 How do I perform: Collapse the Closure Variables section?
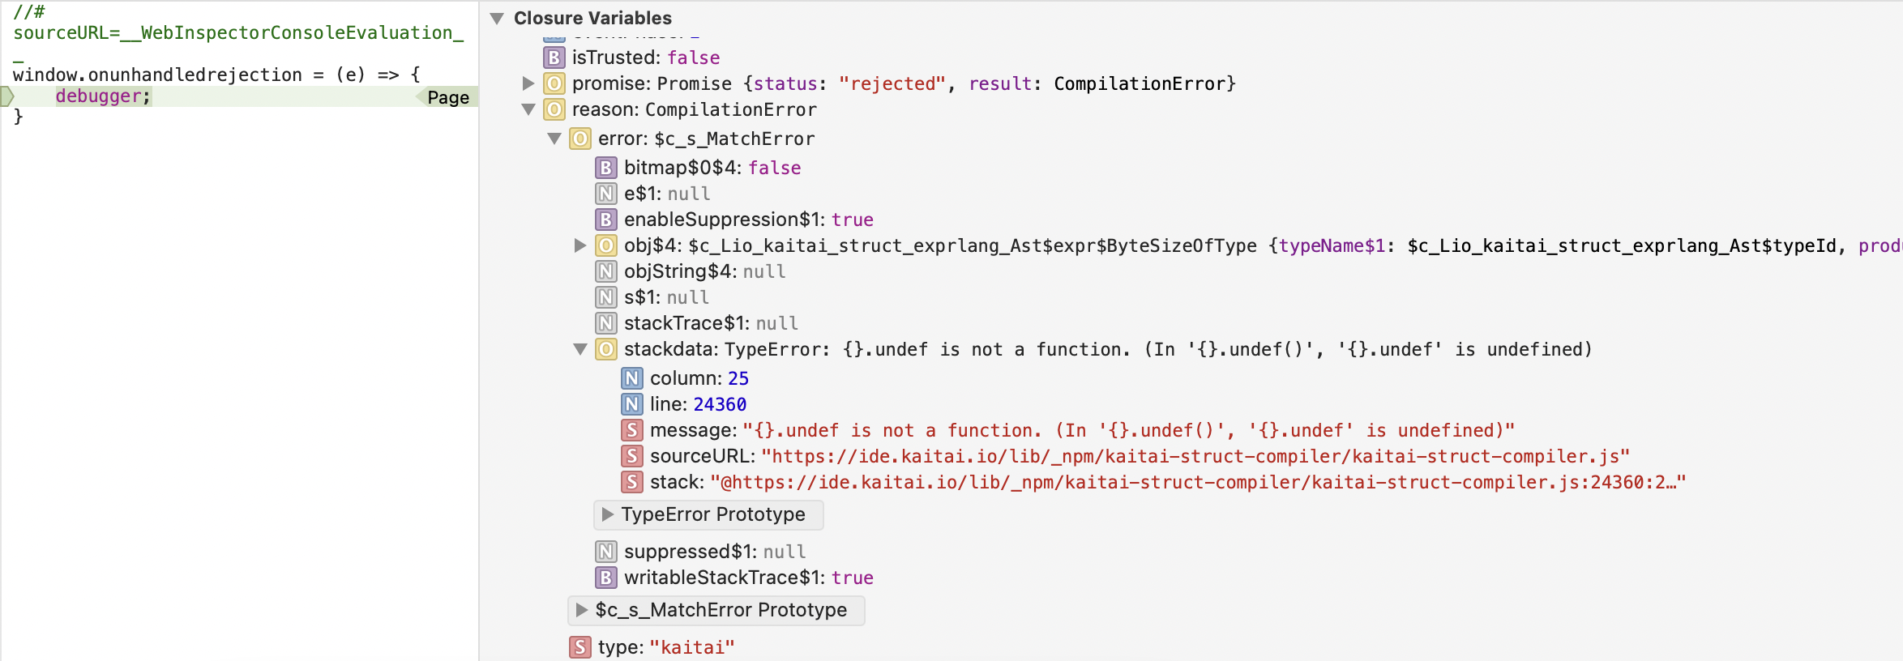[x=498, y=18]
